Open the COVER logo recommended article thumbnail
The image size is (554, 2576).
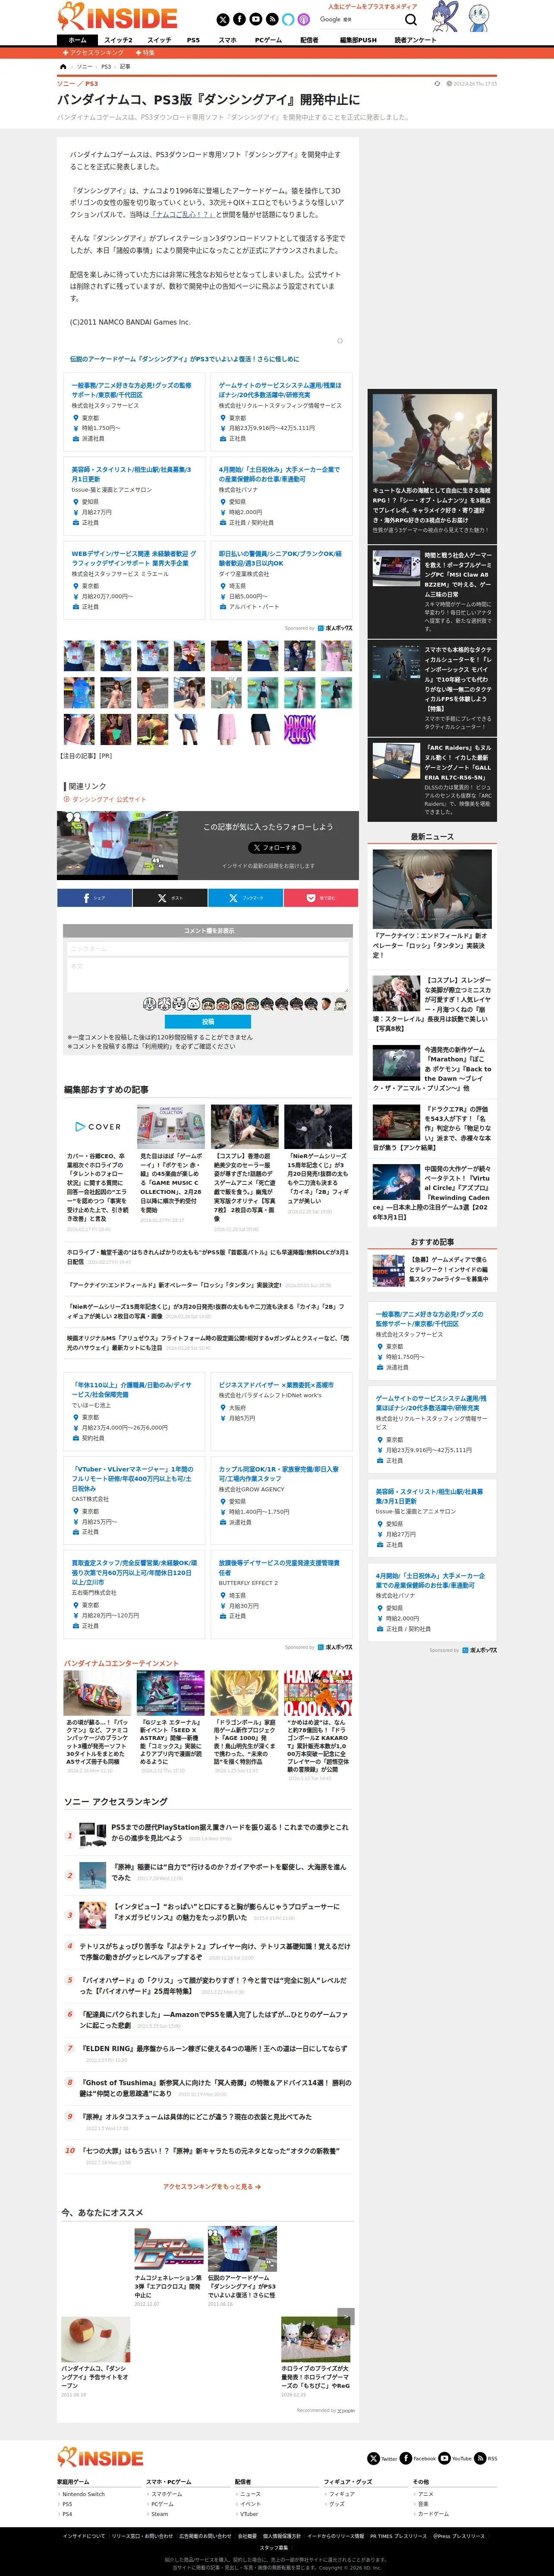tap(98, 1126)
